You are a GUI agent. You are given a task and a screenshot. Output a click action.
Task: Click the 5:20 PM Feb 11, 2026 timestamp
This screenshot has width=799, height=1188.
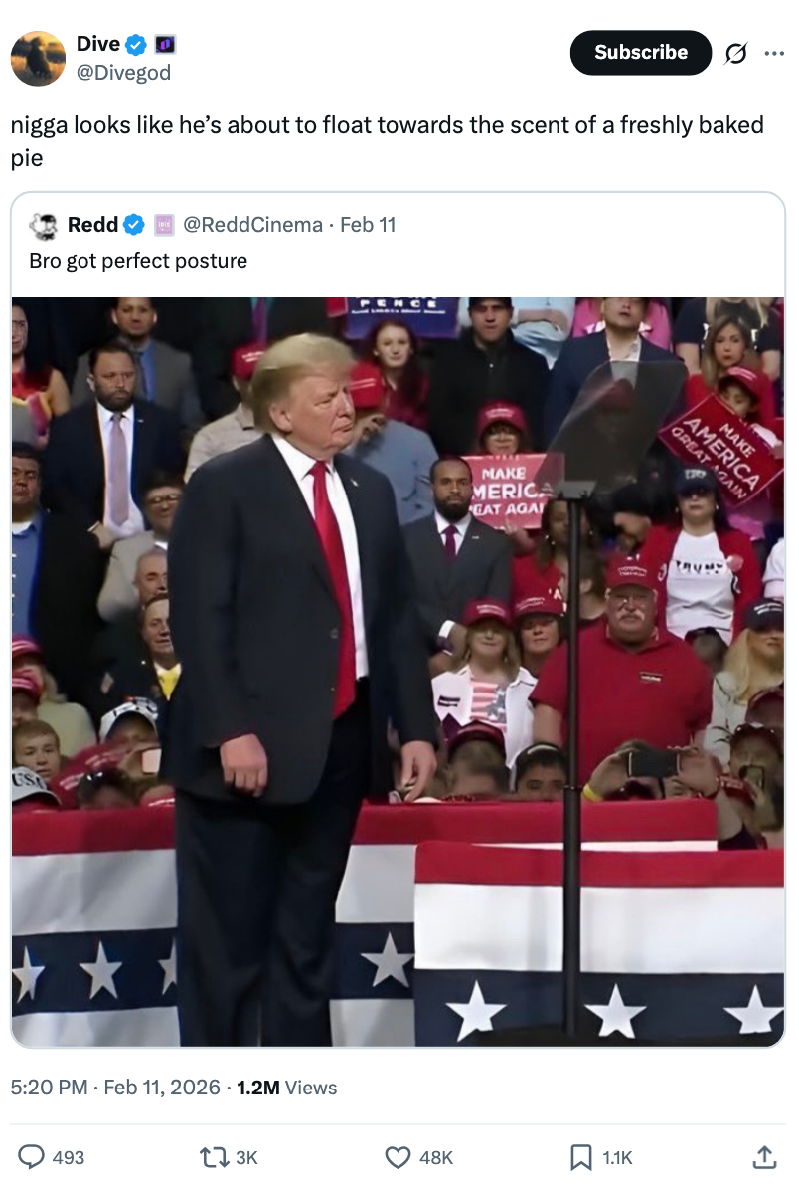(115, 1088)
